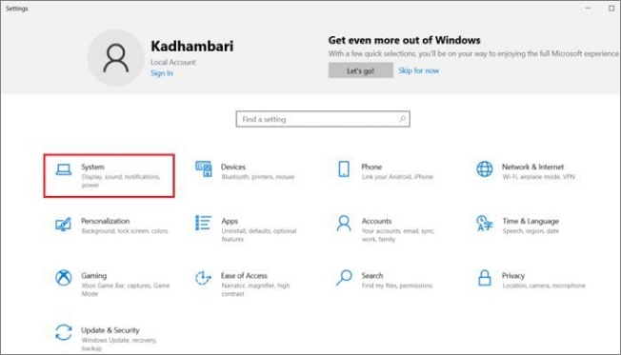The height and width of the screenshot is (355, 621).
Task: Open the Apps list icon
Action: coord(203,223)
